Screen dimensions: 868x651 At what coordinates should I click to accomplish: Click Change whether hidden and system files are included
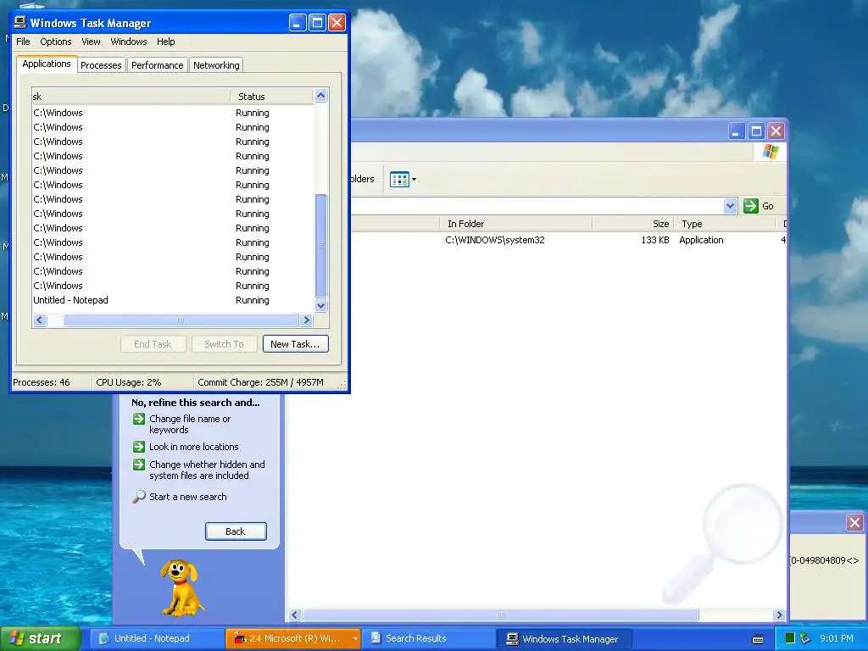pos(207,470)
